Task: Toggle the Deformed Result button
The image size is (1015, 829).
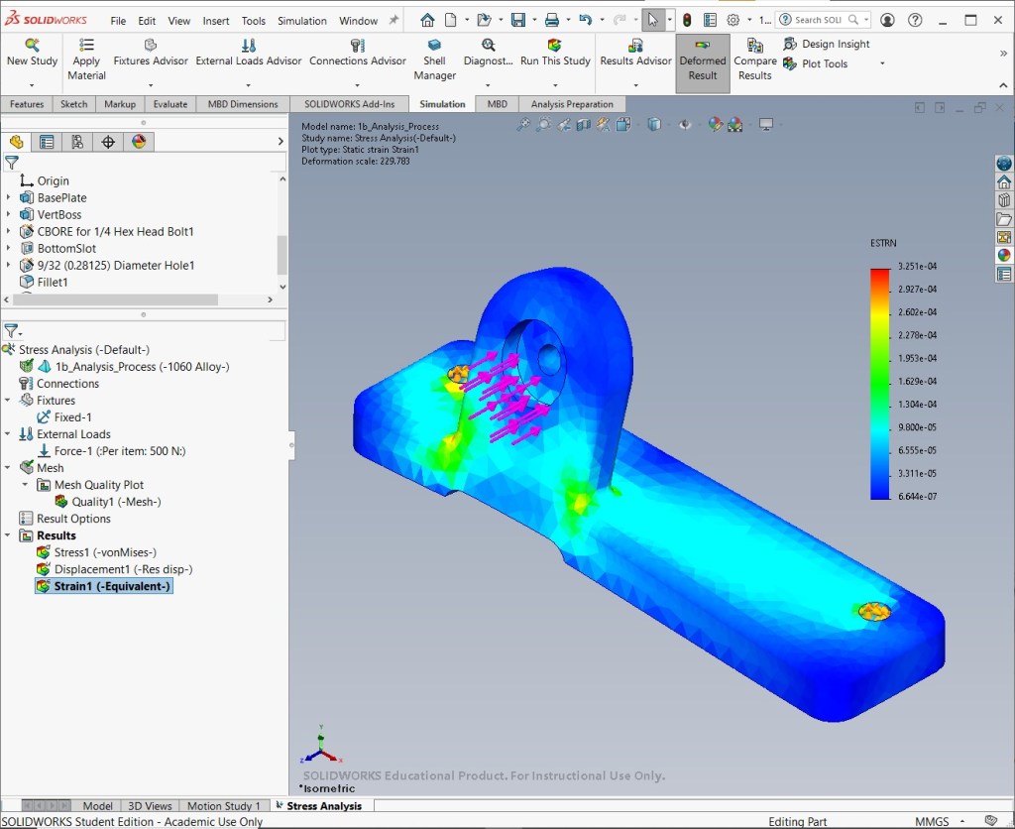Action: (x=703, y=62)
